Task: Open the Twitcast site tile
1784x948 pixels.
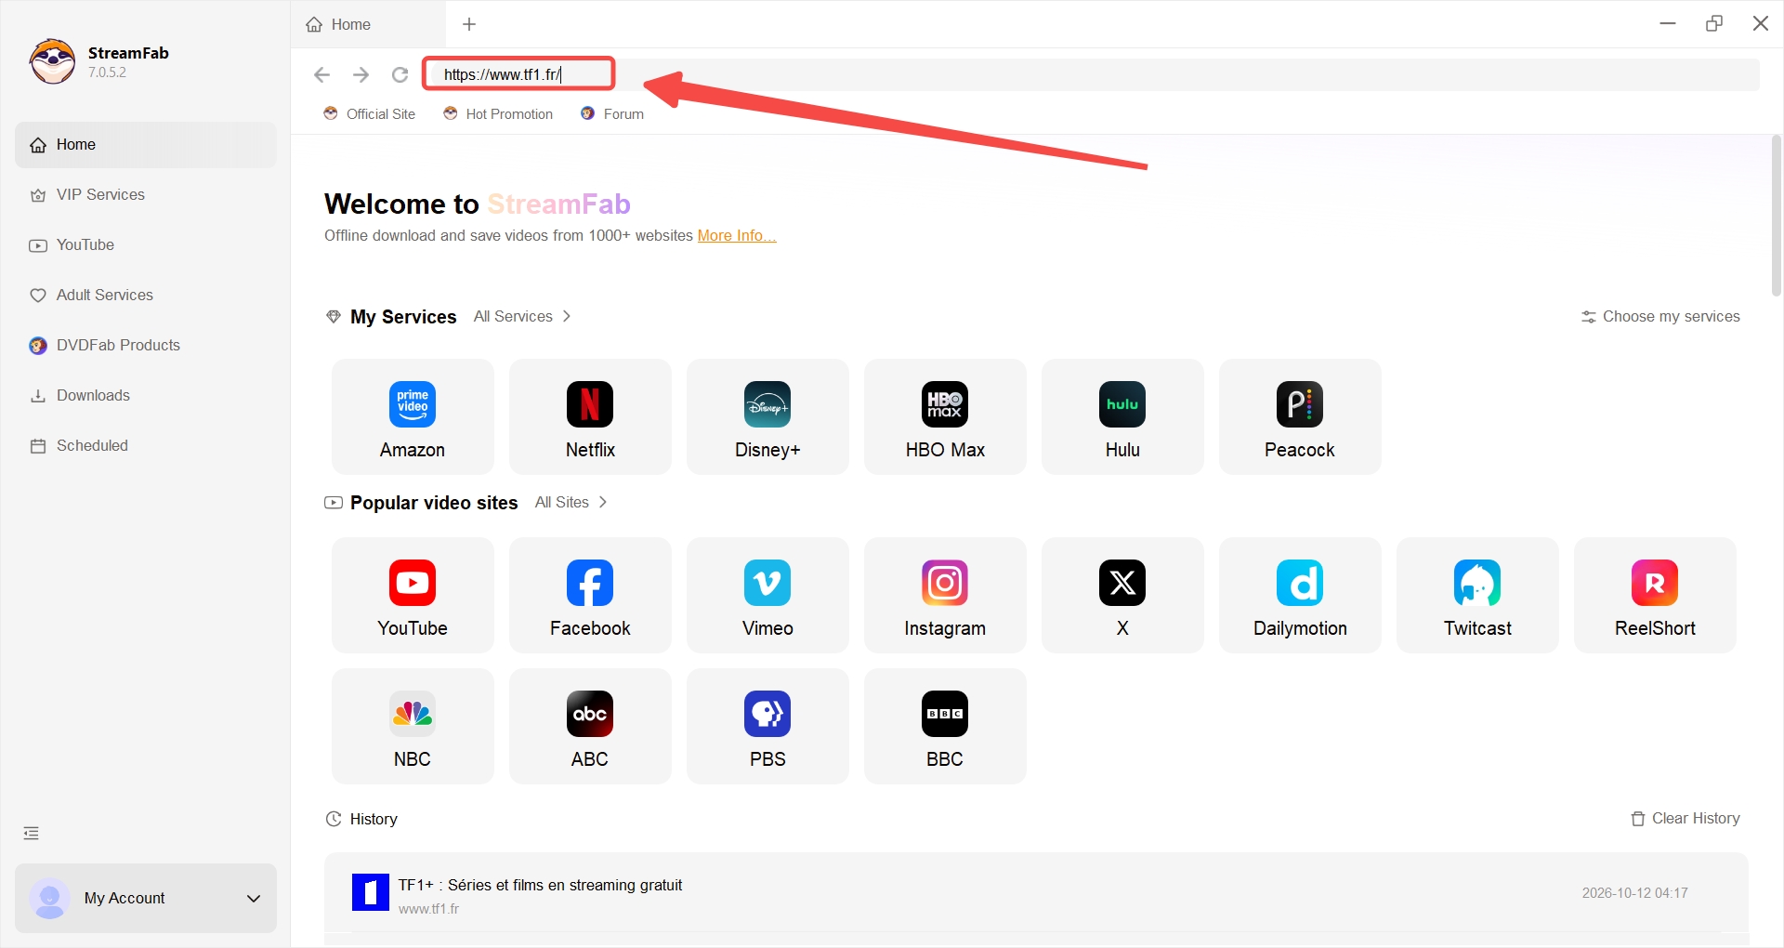Action: 1477,595
